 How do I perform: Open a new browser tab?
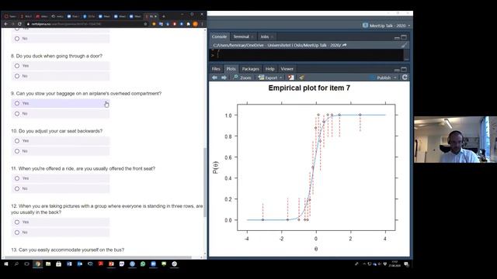point(164,16)
